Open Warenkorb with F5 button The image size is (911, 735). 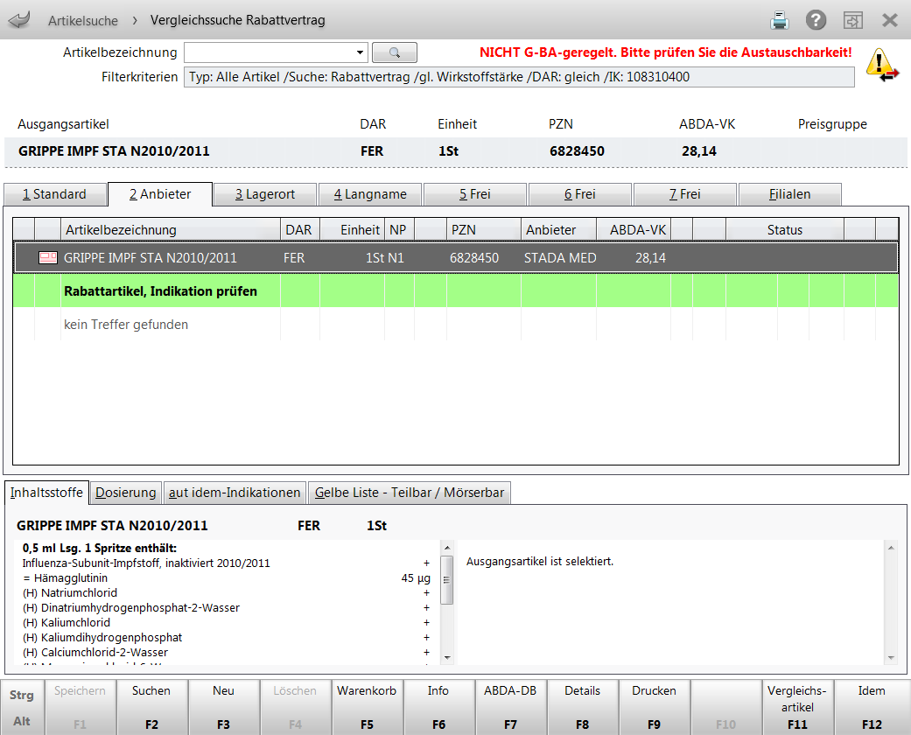click(368, 707)
